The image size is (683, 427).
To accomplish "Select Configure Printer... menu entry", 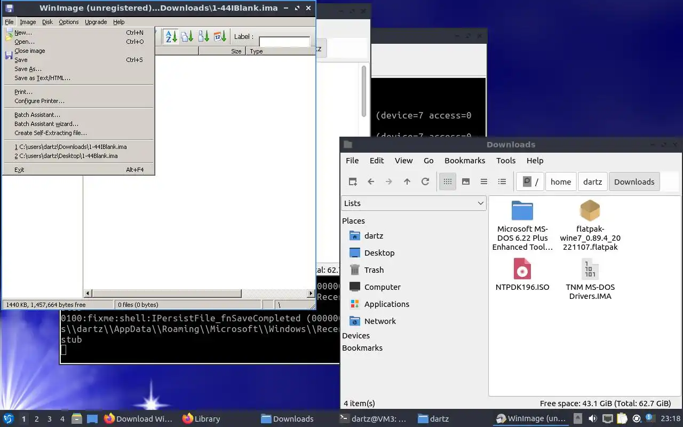I will click(78, 101).
